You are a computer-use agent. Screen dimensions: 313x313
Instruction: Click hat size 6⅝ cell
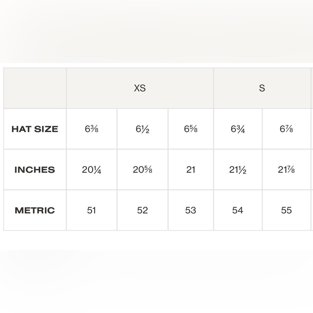click(191, 129)
